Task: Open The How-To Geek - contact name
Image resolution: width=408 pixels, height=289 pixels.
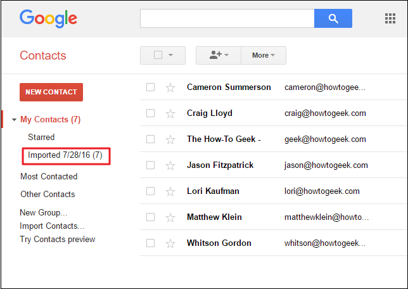Action: [224, 139]
